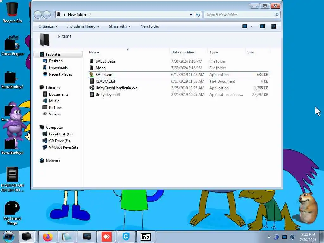Go forward using the Explorer forward arrow
The image size is (324, 243).
47,15
